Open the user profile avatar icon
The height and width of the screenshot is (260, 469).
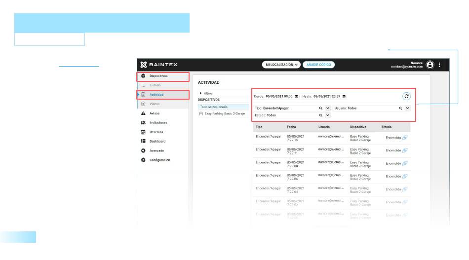[430, 65]
